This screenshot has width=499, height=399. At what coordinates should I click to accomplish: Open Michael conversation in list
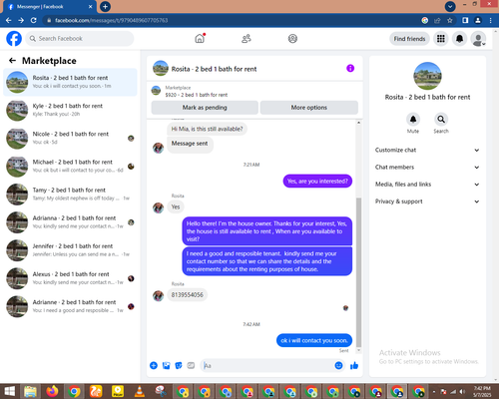(70, 167)
